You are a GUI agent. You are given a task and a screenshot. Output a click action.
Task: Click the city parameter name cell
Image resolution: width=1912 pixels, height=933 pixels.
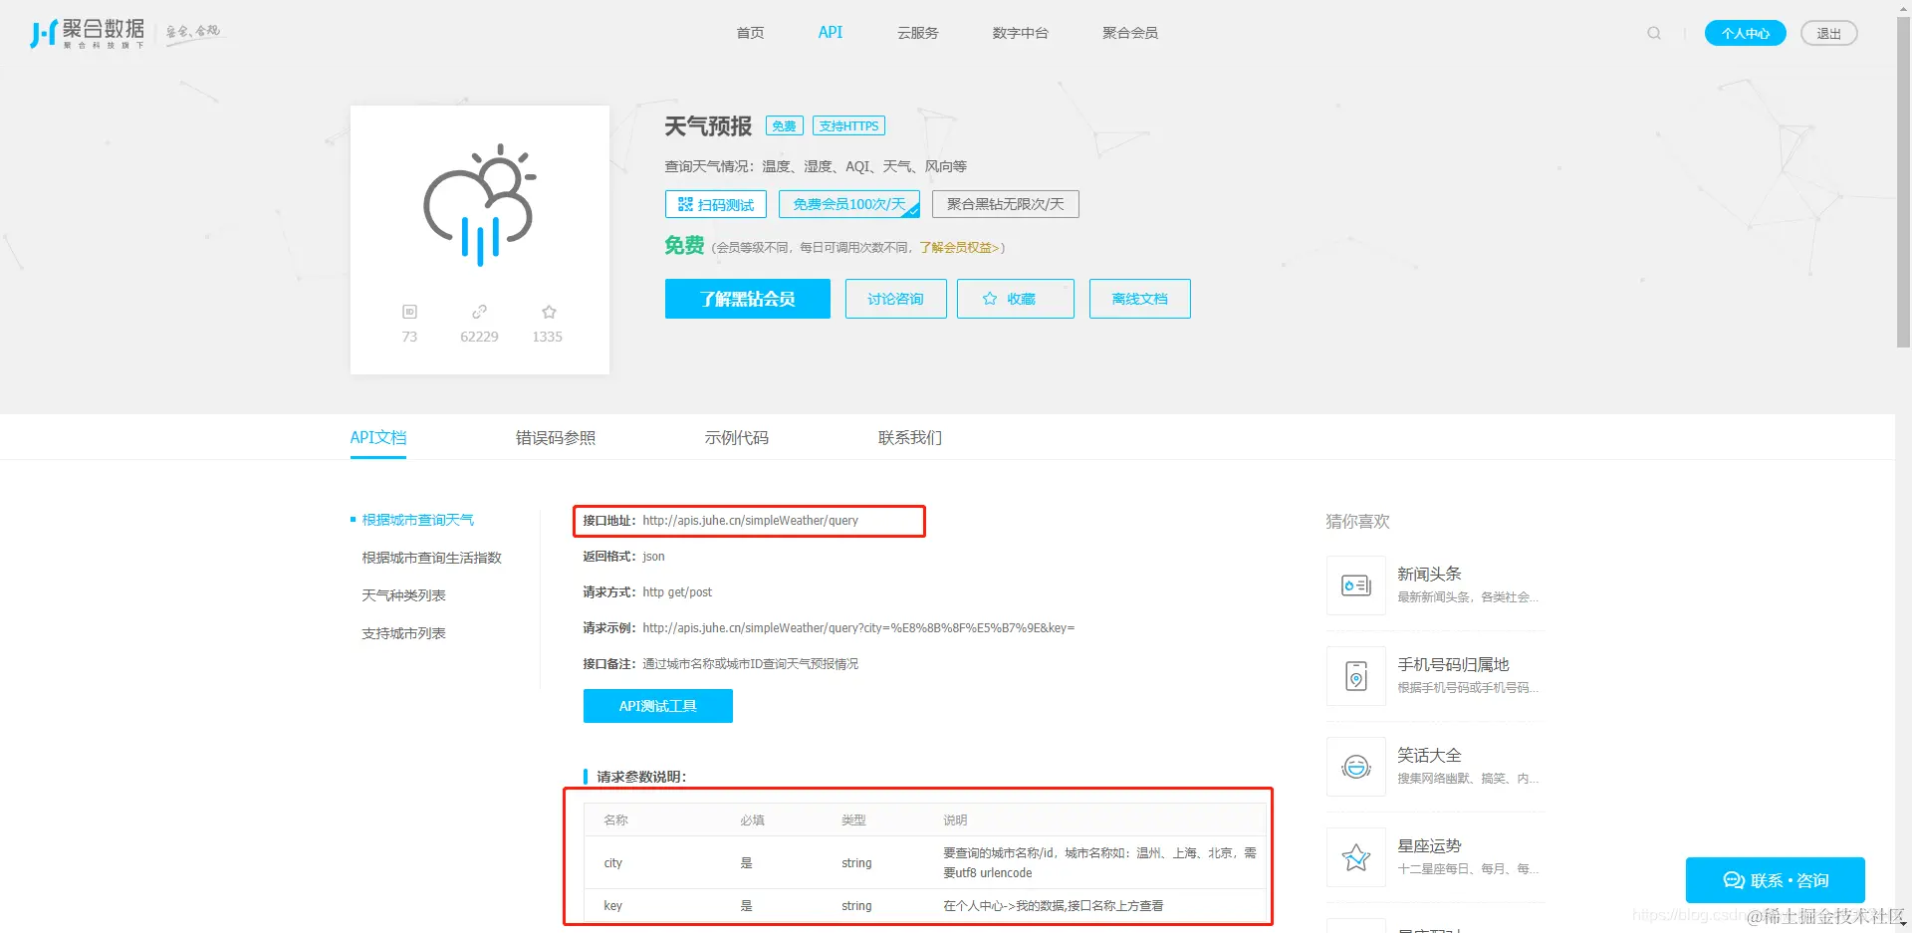(613, 863)
